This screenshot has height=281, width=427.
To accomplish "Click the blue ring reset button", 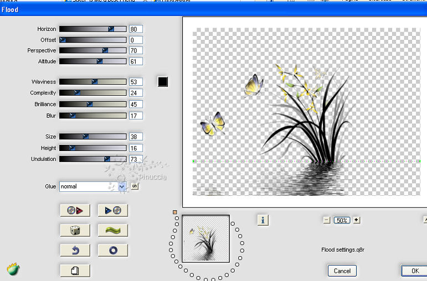I will click(113, 250).
